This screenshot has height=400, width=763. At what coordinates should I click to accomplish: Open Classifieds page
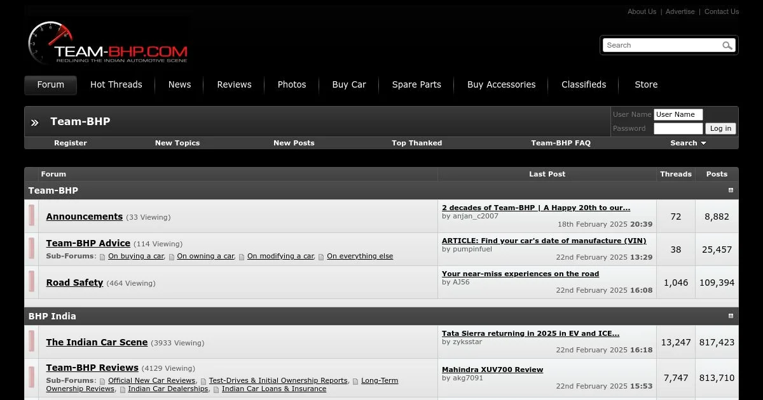(584, 85)
